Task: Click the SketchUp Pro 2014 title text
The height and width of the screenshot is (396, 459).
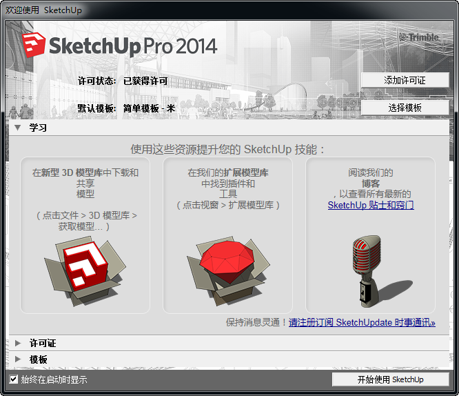Action: coord(133,46)
